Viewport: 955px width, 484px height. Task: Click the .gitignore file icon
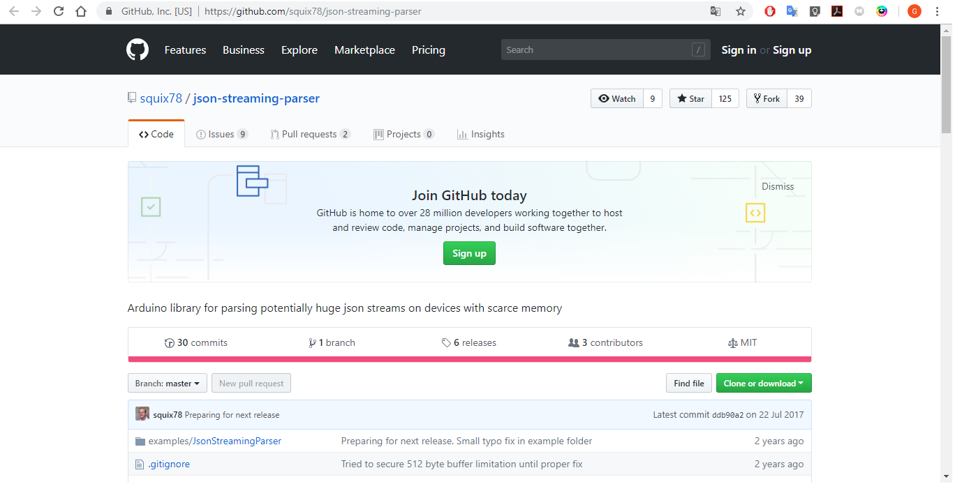[x=140, y=464]
